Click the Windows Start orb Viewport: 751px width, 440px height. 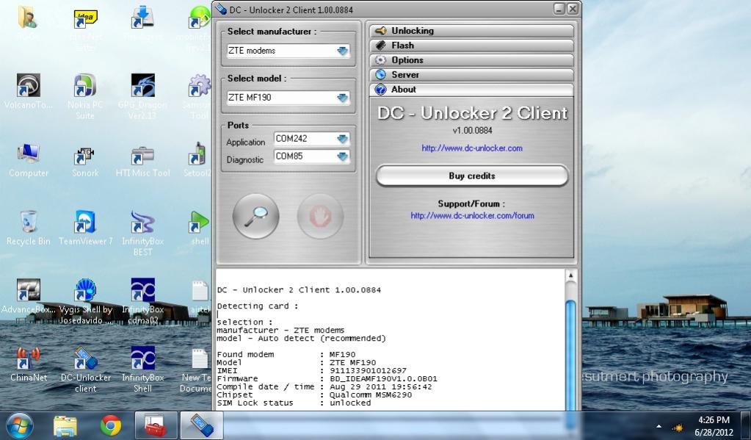(20, 425)
